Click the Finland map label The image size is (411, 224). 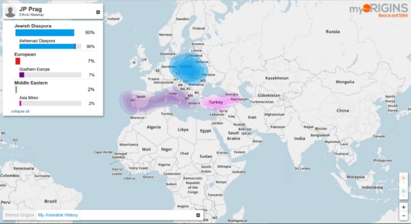pos(199,29)
